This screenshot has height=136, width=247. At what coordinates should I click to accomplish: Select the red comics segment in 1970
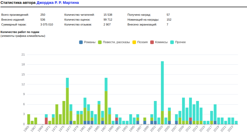pos(46,121)
